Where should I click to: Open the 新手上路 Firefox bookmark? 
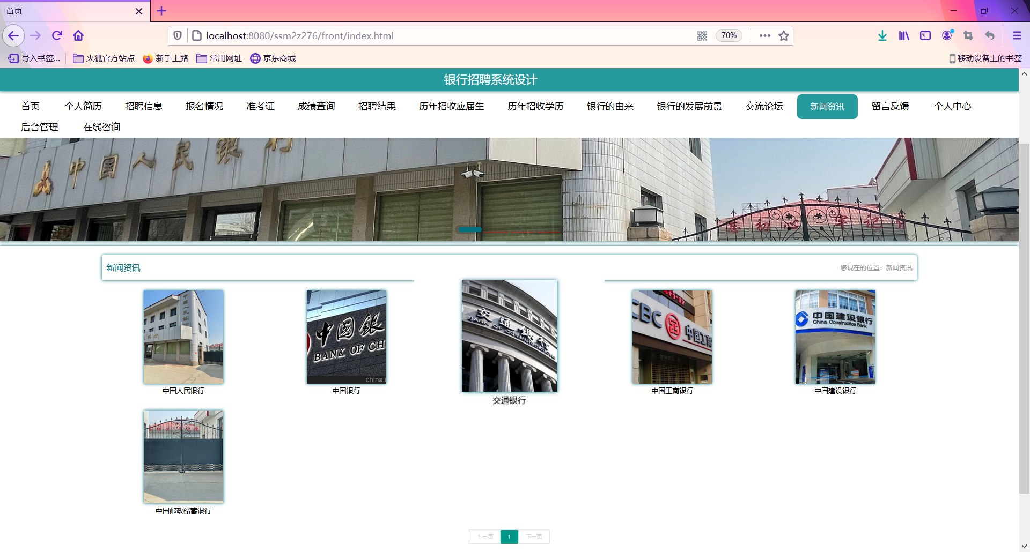pyautogui.click(x=166, y=58)
